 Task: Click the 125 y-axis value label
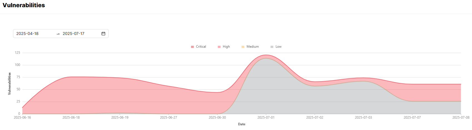[x=18, y=53]
